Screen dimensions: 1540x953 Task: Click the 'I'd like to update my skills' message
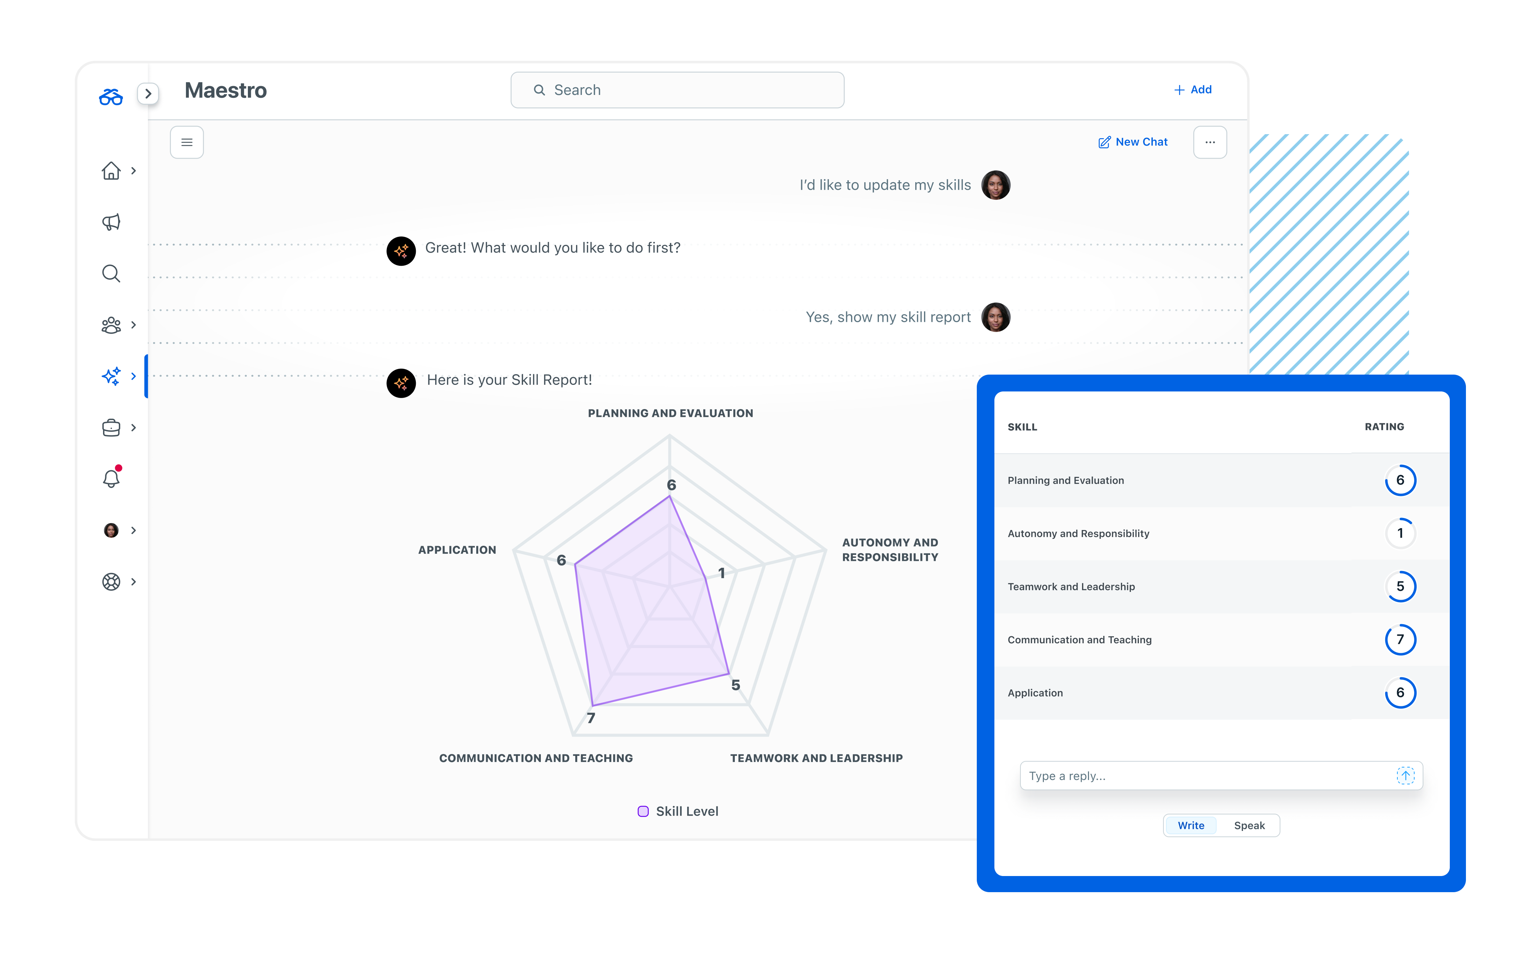click(885, 185)
